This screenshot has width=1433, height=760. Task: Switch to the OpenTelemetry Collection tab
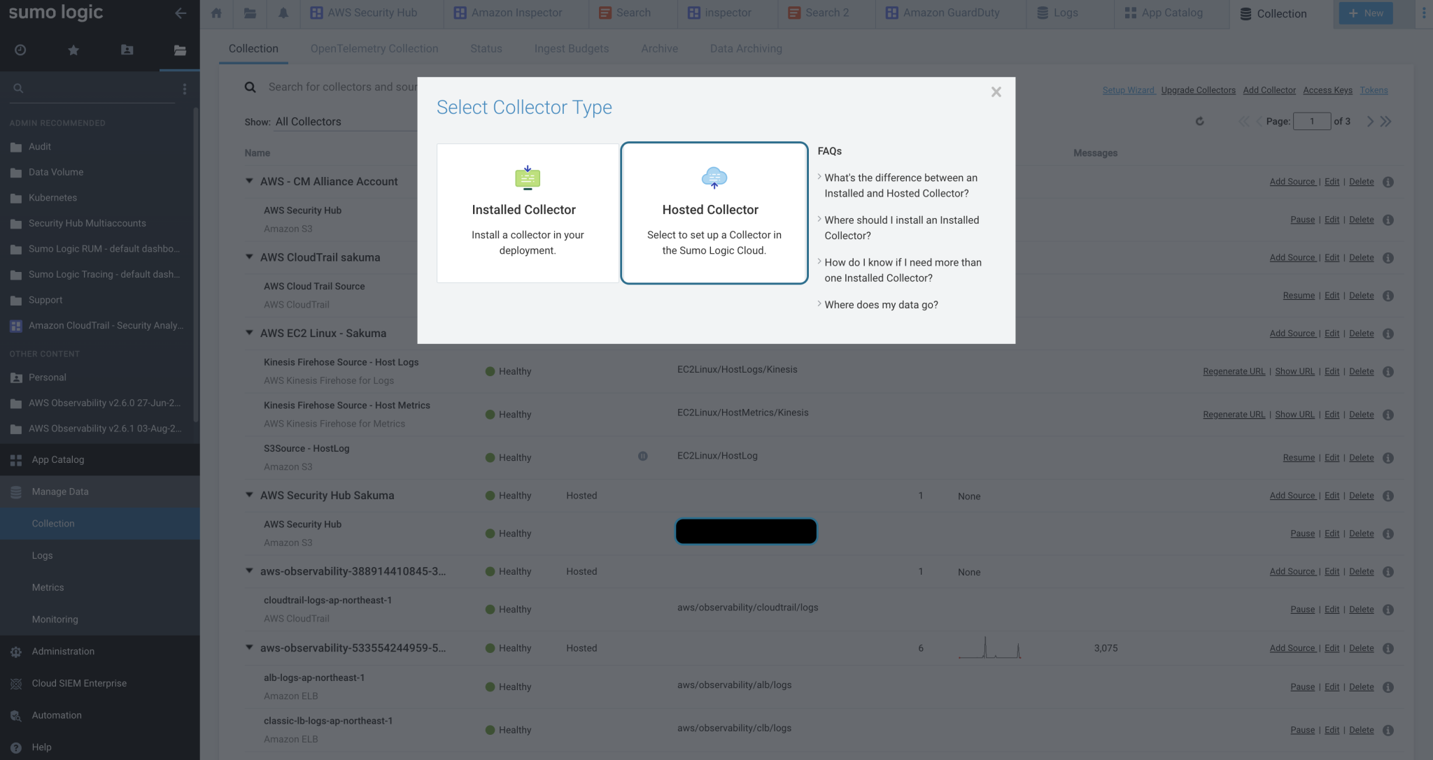pos(374,48)
